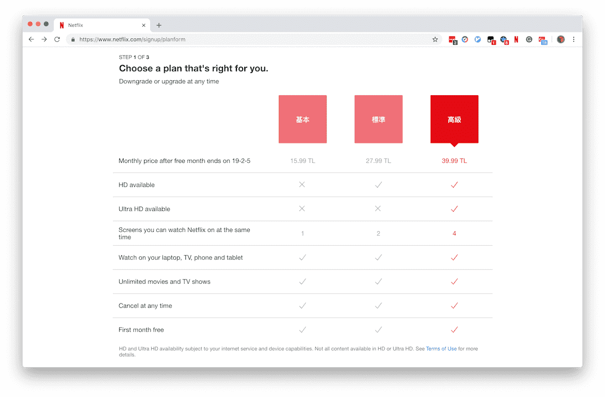
Task: Click the gray circular G extension icon
Action: pos(529,40)
